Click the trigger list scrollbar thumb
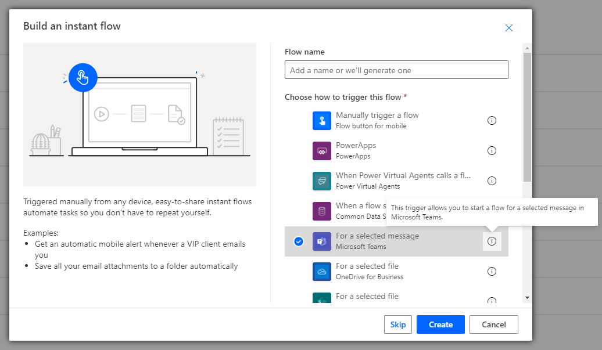The height and width of the screenshot is (350, 602). pos(527,117)
